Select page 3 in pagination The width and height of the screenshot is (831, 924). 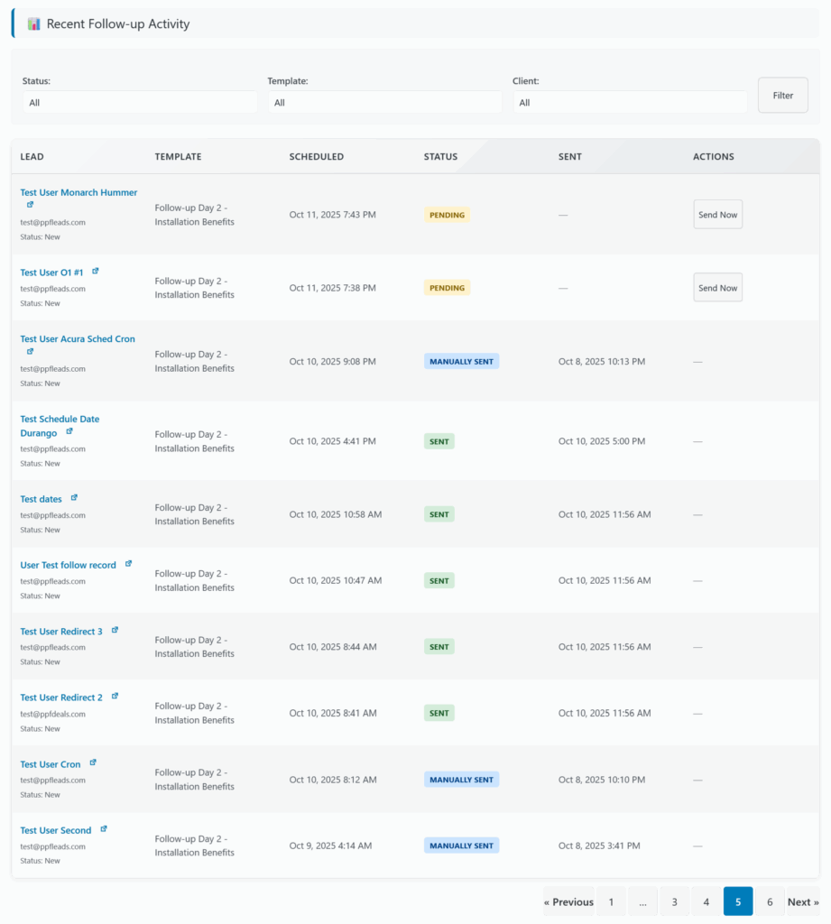coord(674,901)
